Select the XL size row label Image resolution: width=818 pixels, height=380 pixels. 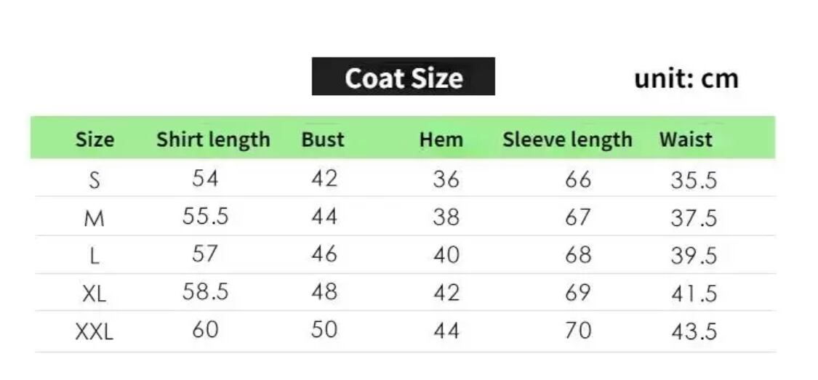(95, 294)
